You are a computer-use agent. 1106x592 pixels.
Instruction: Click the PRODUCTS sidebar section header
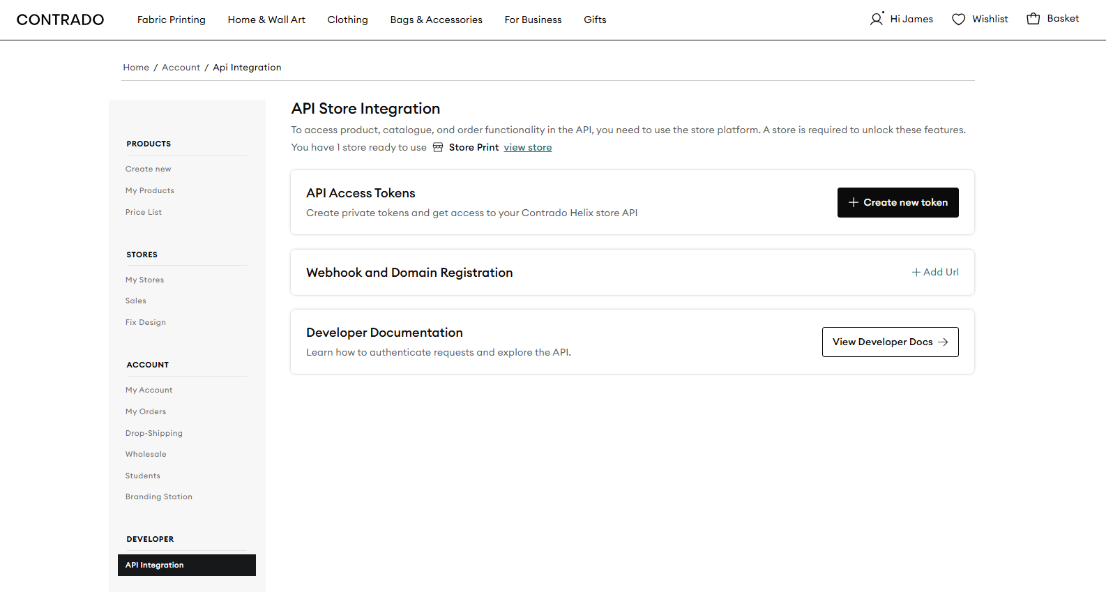149,144
